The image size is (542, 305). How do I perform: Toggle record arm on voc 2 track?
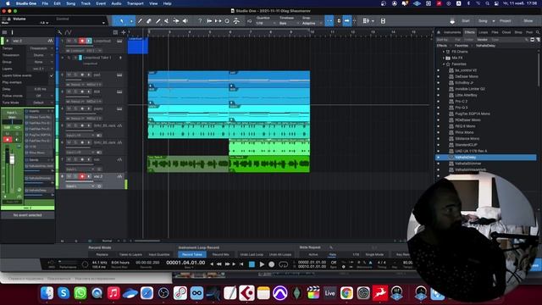pos(82,176)
